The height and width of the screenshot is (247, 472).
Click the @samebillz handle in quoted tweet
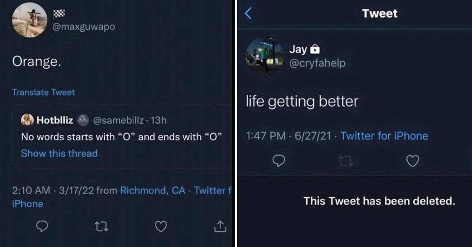[x=118, y=120]
